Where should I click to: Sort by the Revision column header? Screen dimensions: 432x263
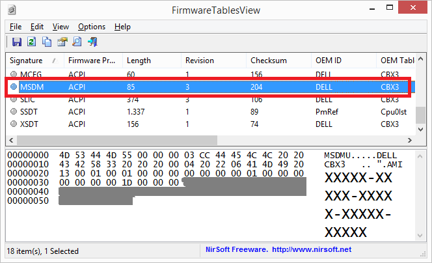(x=214, y=61)
